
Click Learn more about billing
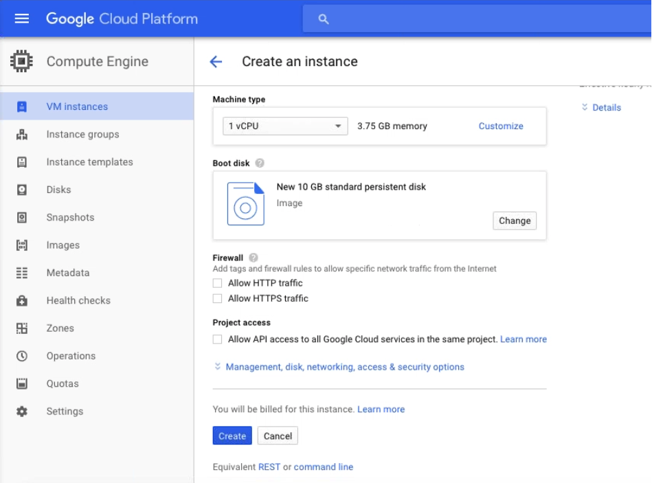(x=381, y=409)
